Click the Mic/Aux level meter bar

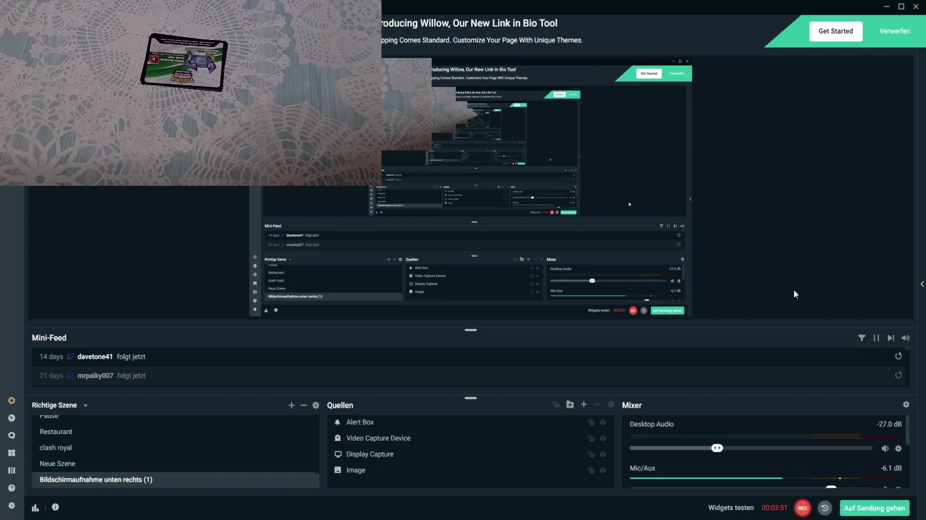pyautogui.click(x=765, y=478)
